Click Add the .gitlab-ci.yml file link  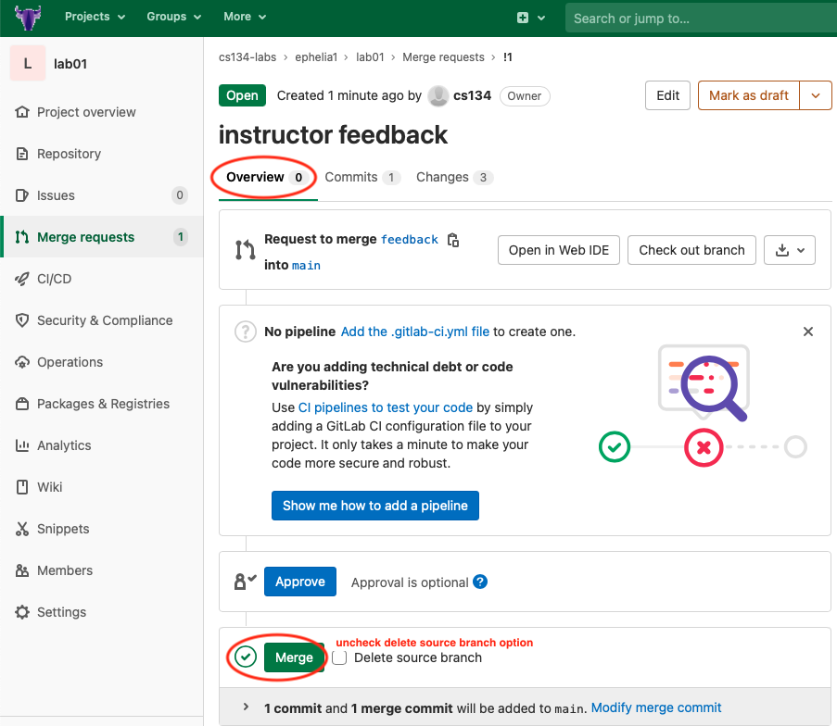414,332
